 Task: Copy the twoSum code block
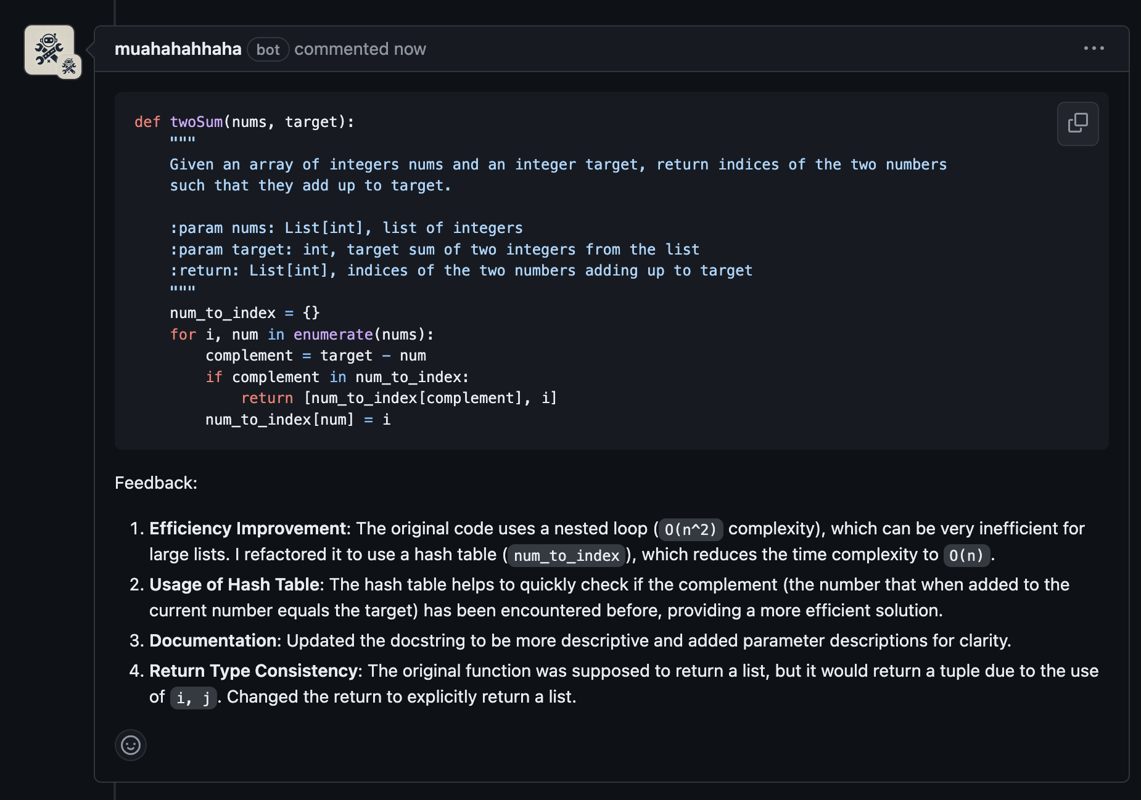tap(1077, 123)
